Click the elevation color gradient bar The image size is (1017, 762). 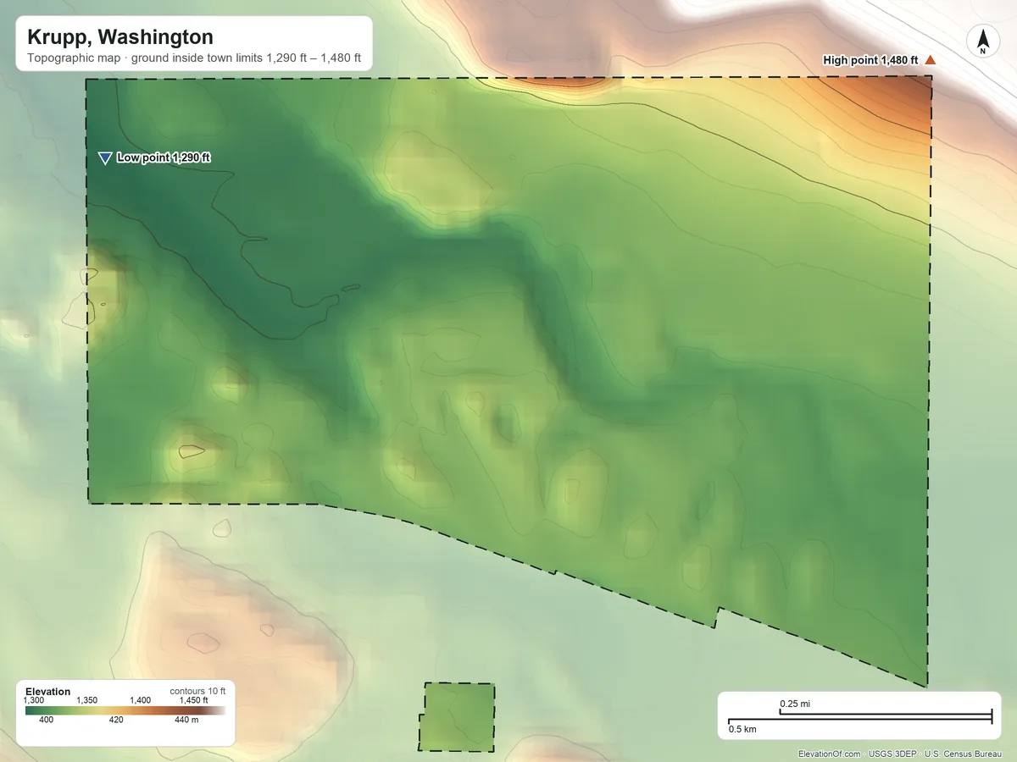click(125, 710)
